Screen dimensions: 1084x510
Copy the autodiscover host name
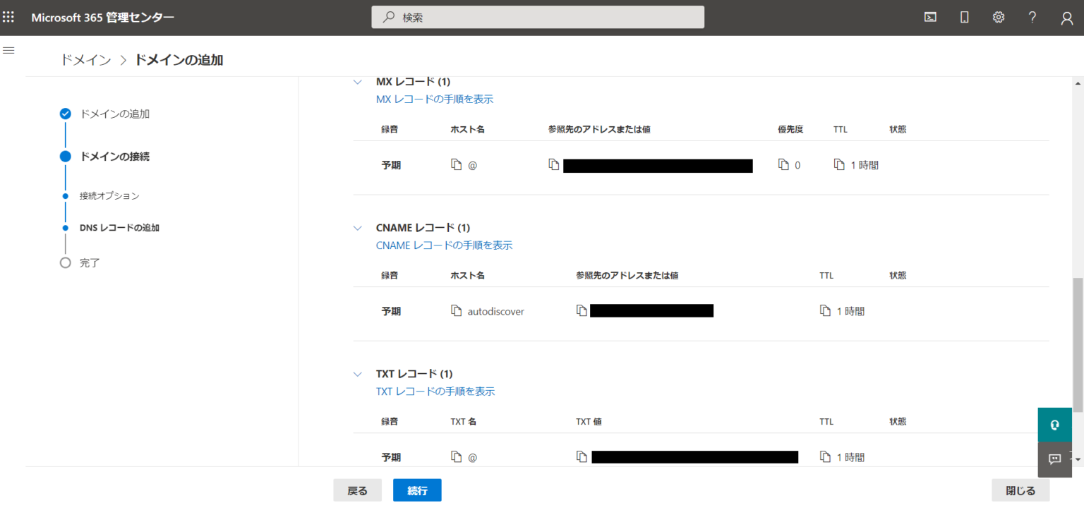coord(456,310)
